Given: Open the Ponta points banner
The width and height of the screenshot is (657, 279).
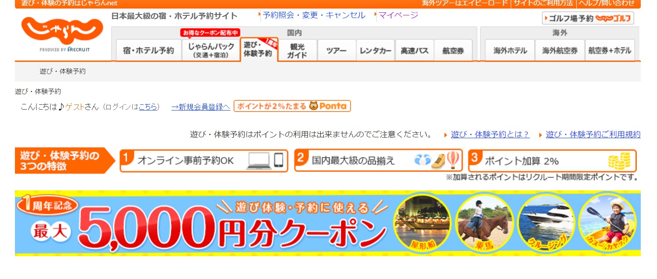Looking at the screenshot, I should [x=292, y=106].
